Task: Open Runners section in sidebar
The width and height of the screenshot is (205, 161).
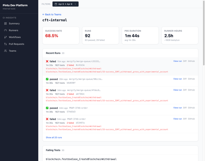Action: 14,30
